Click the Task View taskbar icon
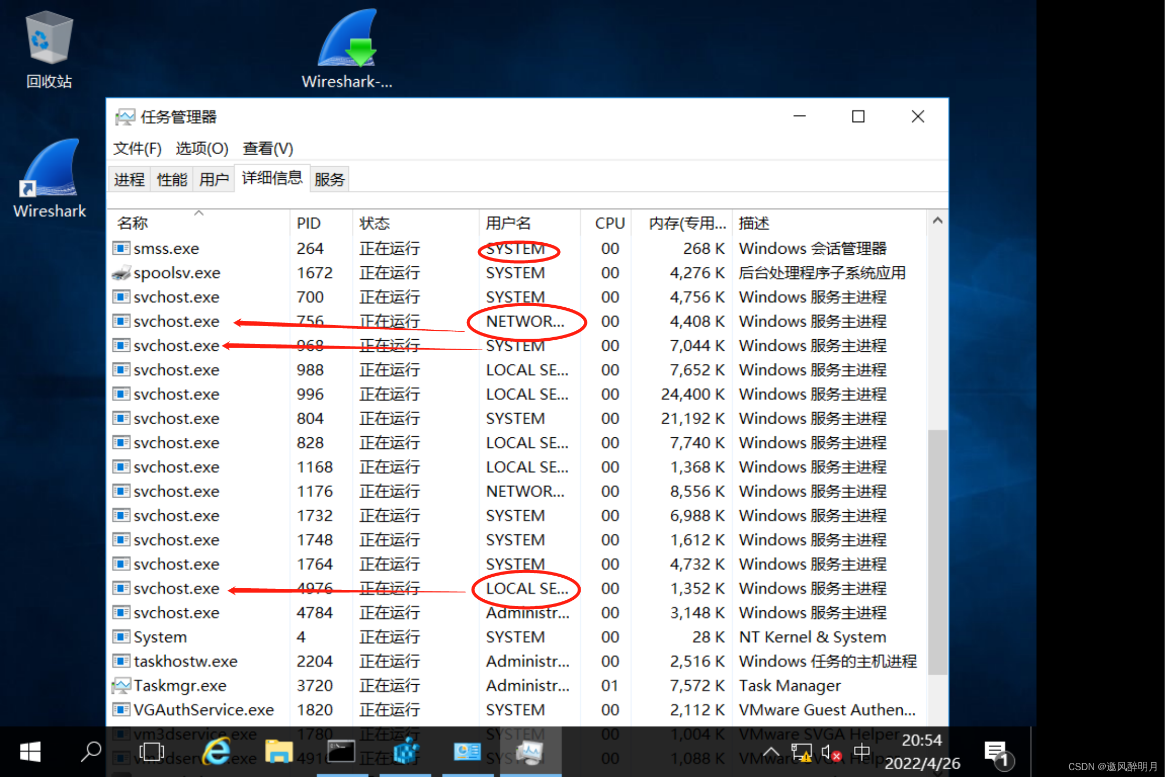This screenshot has height=777, width=1165. 152,752
